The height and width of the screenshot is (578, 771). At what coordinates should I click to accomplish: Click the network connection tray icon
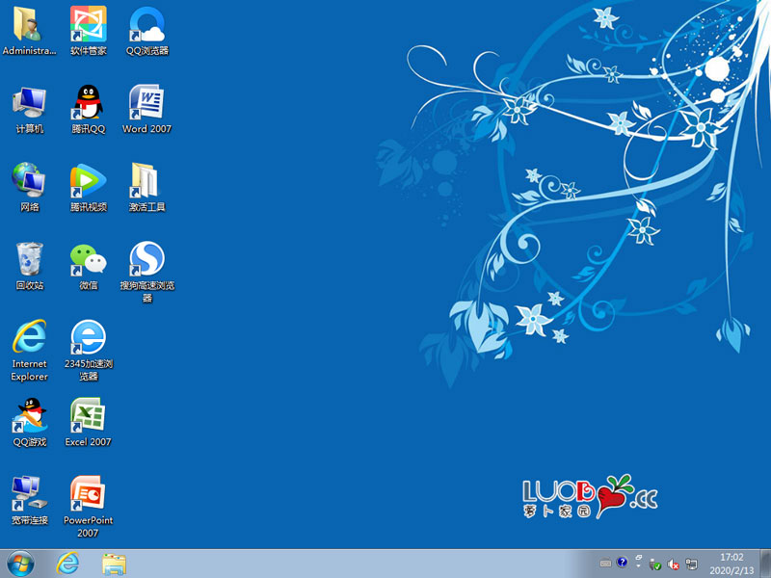click(691, 565)
